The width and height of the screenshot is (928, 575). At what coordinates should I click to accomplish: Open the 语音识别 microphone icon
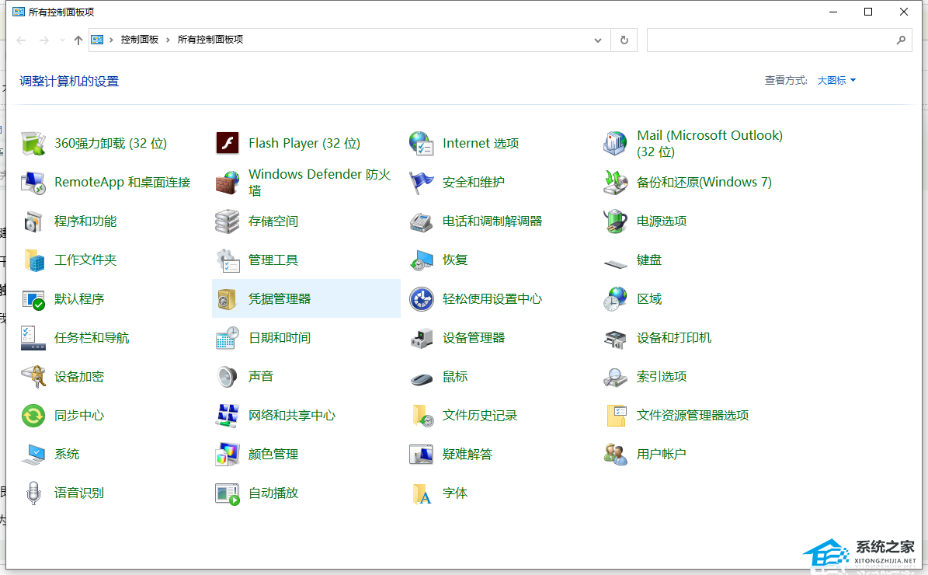[34, 493]
